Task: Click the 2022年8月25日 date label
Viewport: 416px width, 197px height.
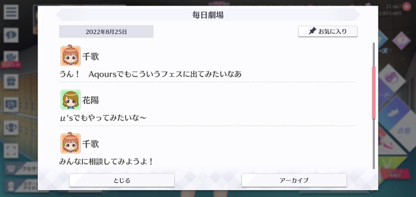Action: [106, 32]
